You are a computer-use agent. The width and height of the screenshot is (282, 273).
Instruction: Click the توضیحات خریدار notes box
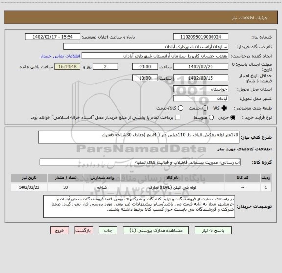139,206
